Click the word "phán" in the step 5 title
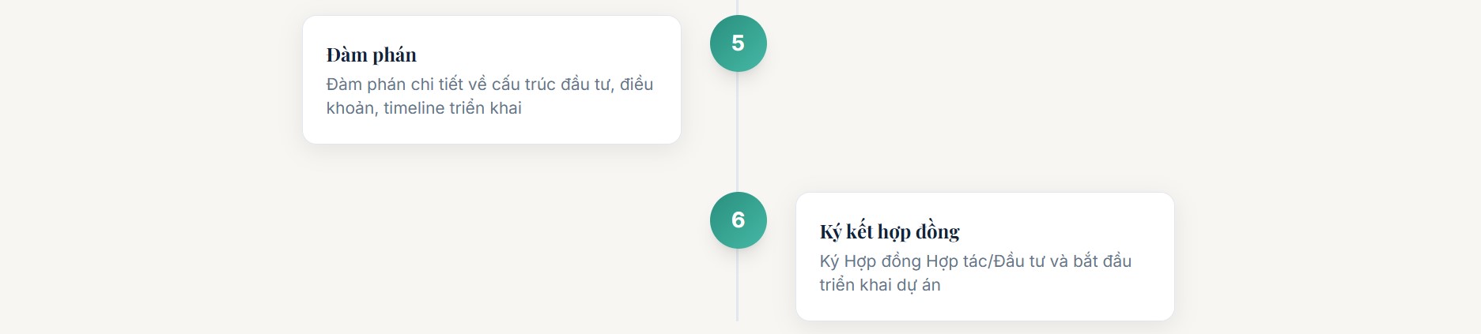 point(394,54)
